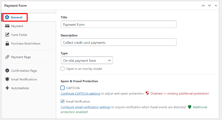
Task: Click the Description input field
Action: (119, 42)
